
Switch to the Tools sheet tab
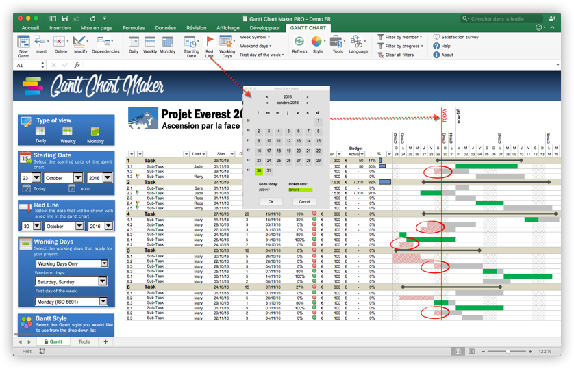click(84, 341)
